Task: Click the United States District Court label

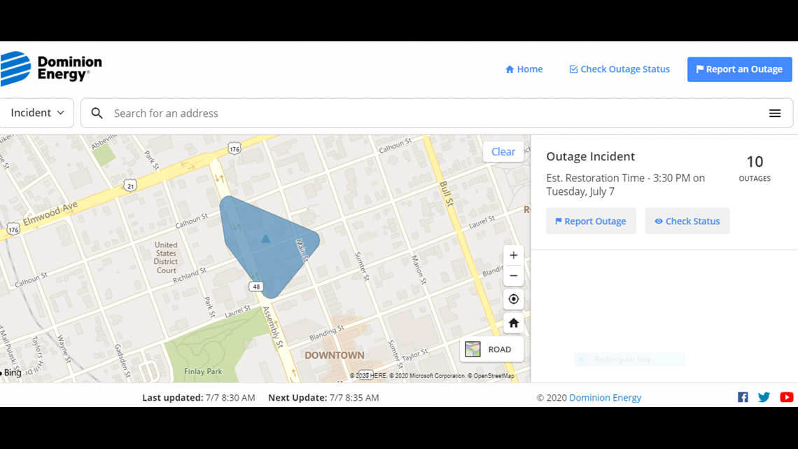Action: [166, 258]
